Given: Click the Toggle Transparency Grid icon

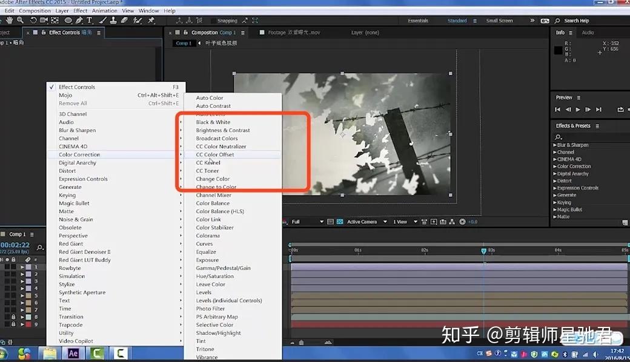Looking at the screenshot, I should 339,222.
